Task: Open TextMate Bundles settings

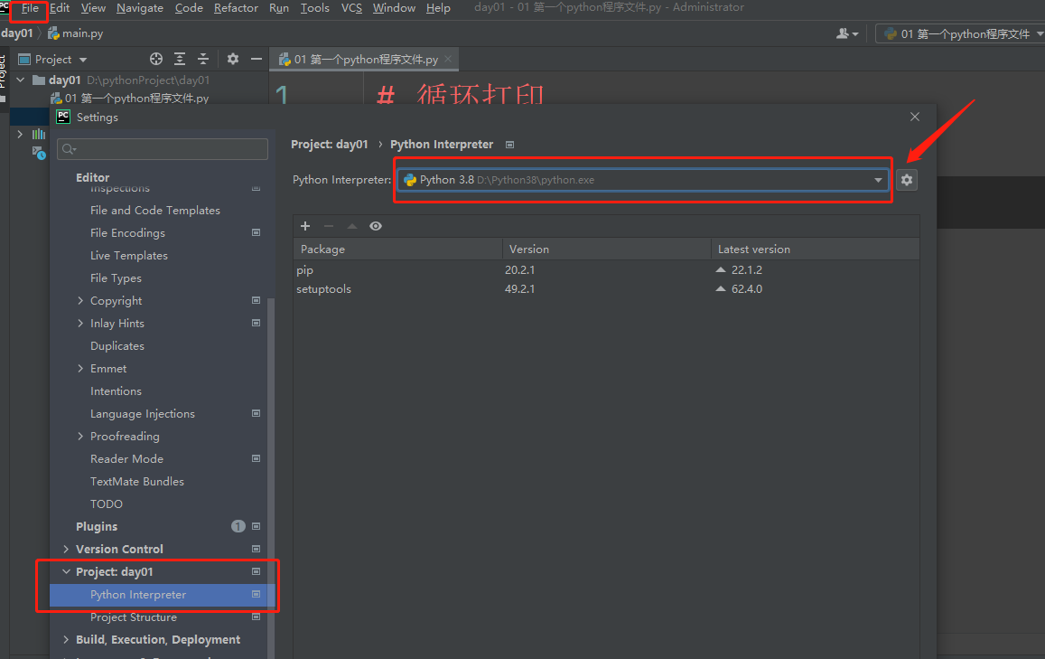Action: [137, 482]
